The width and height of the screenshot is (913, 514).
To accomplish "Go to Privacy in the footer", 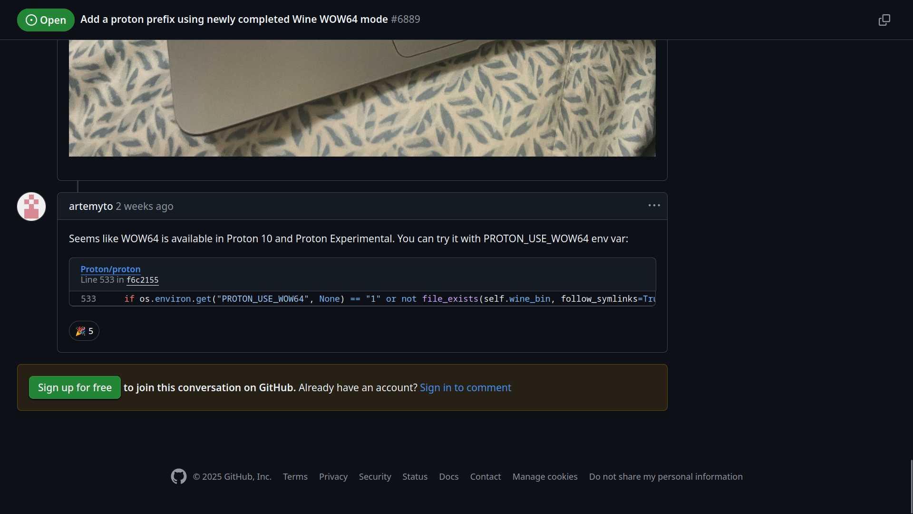I will tap(333, 476).
